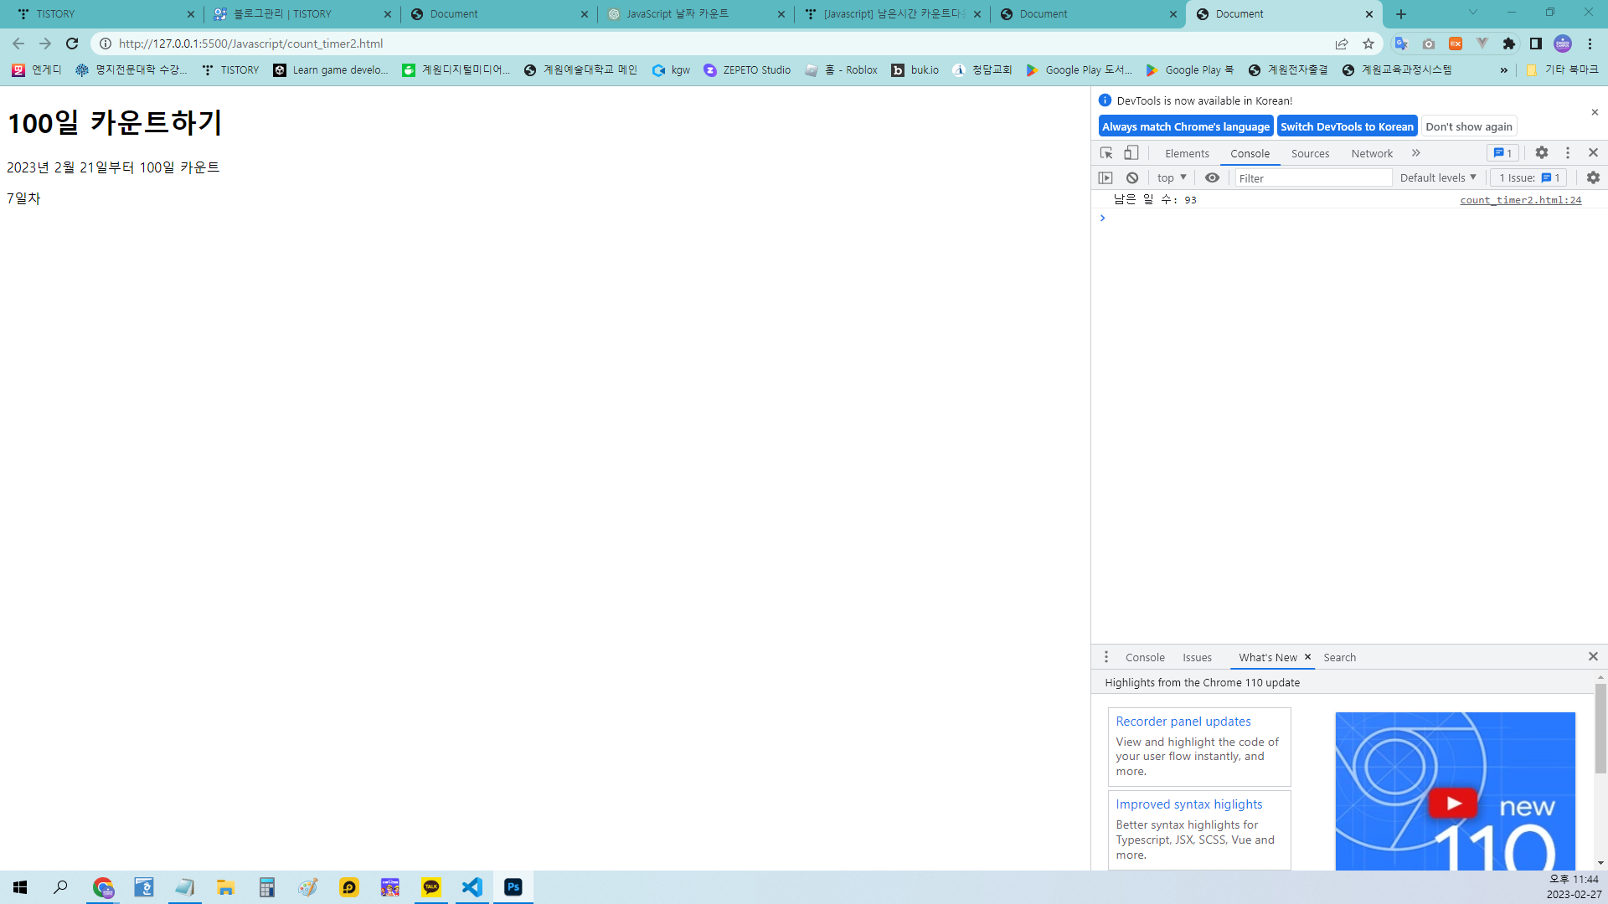The width and height of the screenshot is (1608, 904).
Task: Close the DevTools panel
Action: pyautogui.click(x=1593, y=153)
